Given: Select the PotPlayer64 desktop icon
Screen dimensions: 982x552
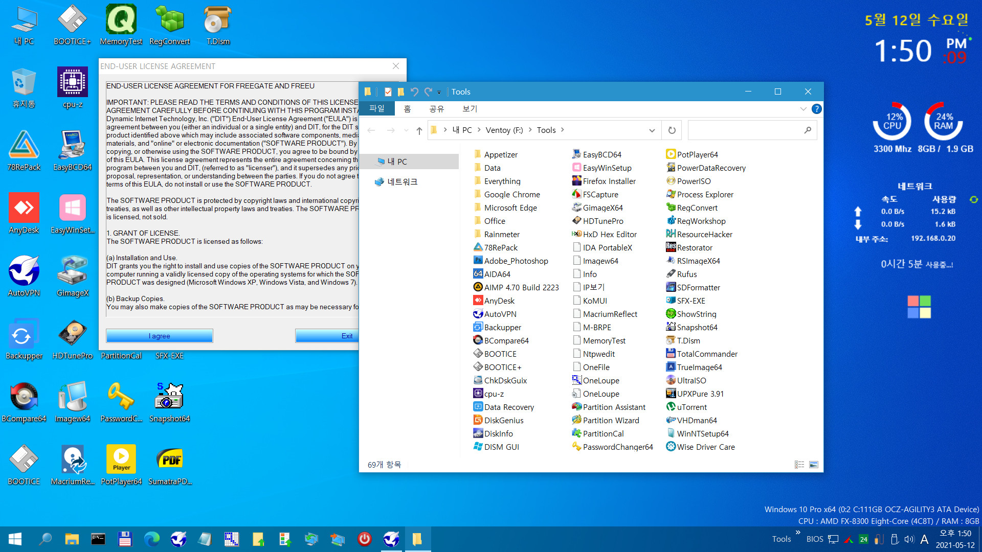Looking at the screenshot, I should [121, 465].
